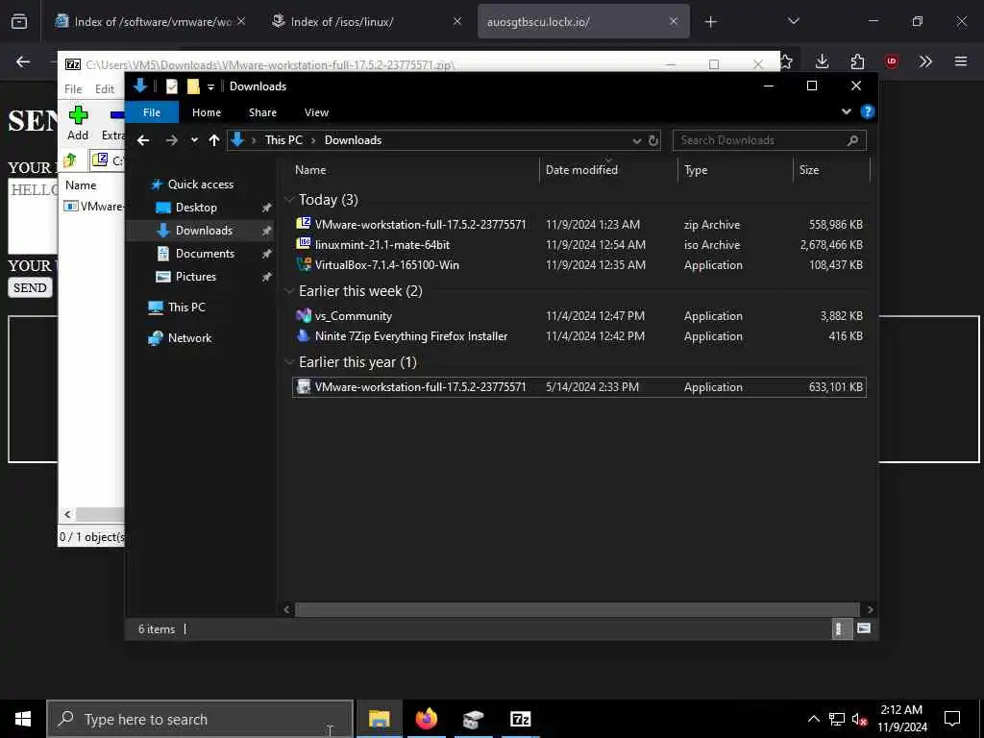Go up one folder level in Explorer
This screenshot has width=984, height=738.
click(214, 140)
